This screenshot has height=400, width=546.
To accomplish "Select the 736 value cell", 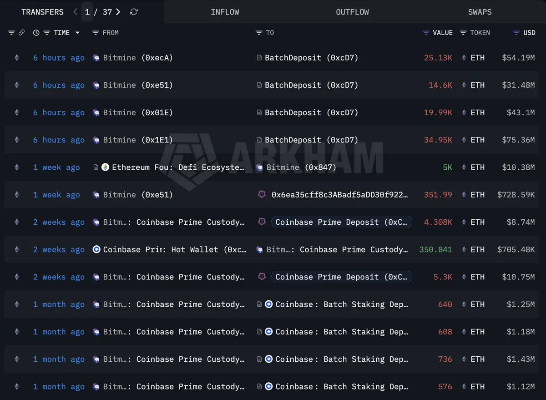I will 445,359.
